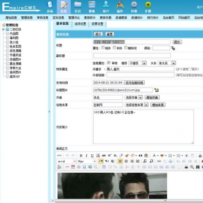Click into the 关键字 keywords input field
The width and height of the screenshot is (203, 203).
click(140, 69)
